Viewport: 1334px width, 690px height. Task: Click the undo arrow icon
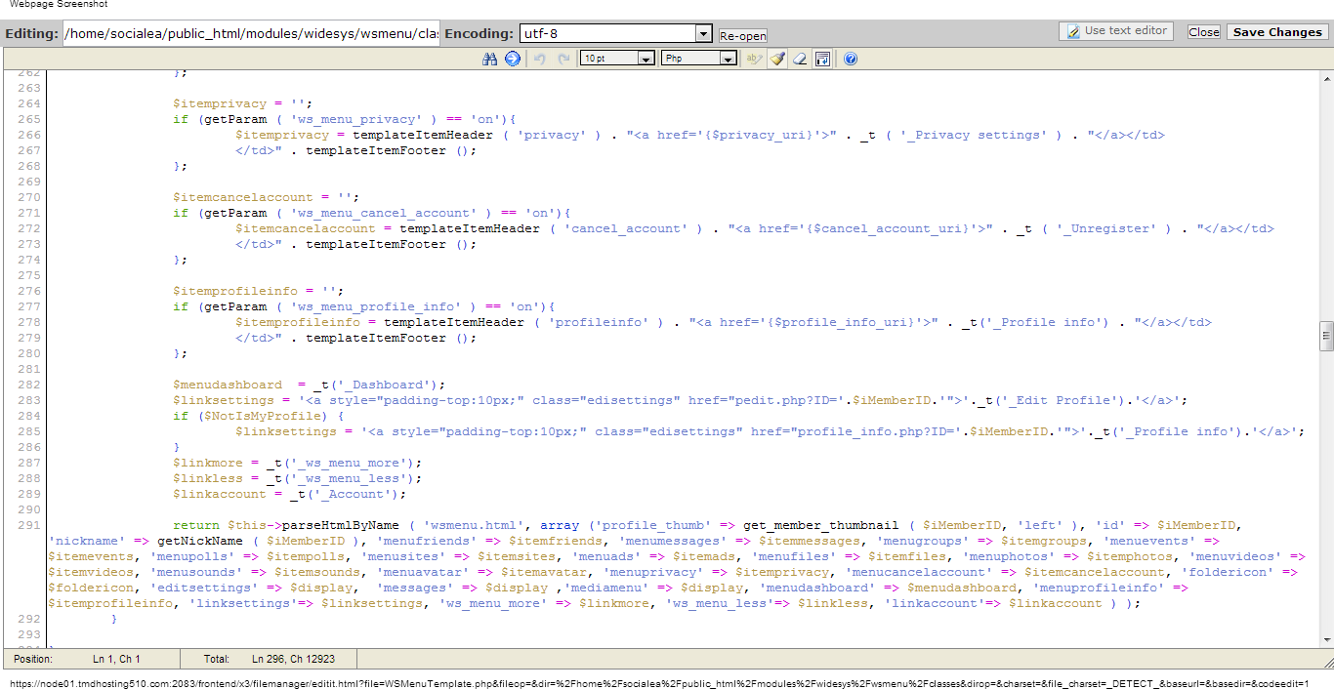539,59
